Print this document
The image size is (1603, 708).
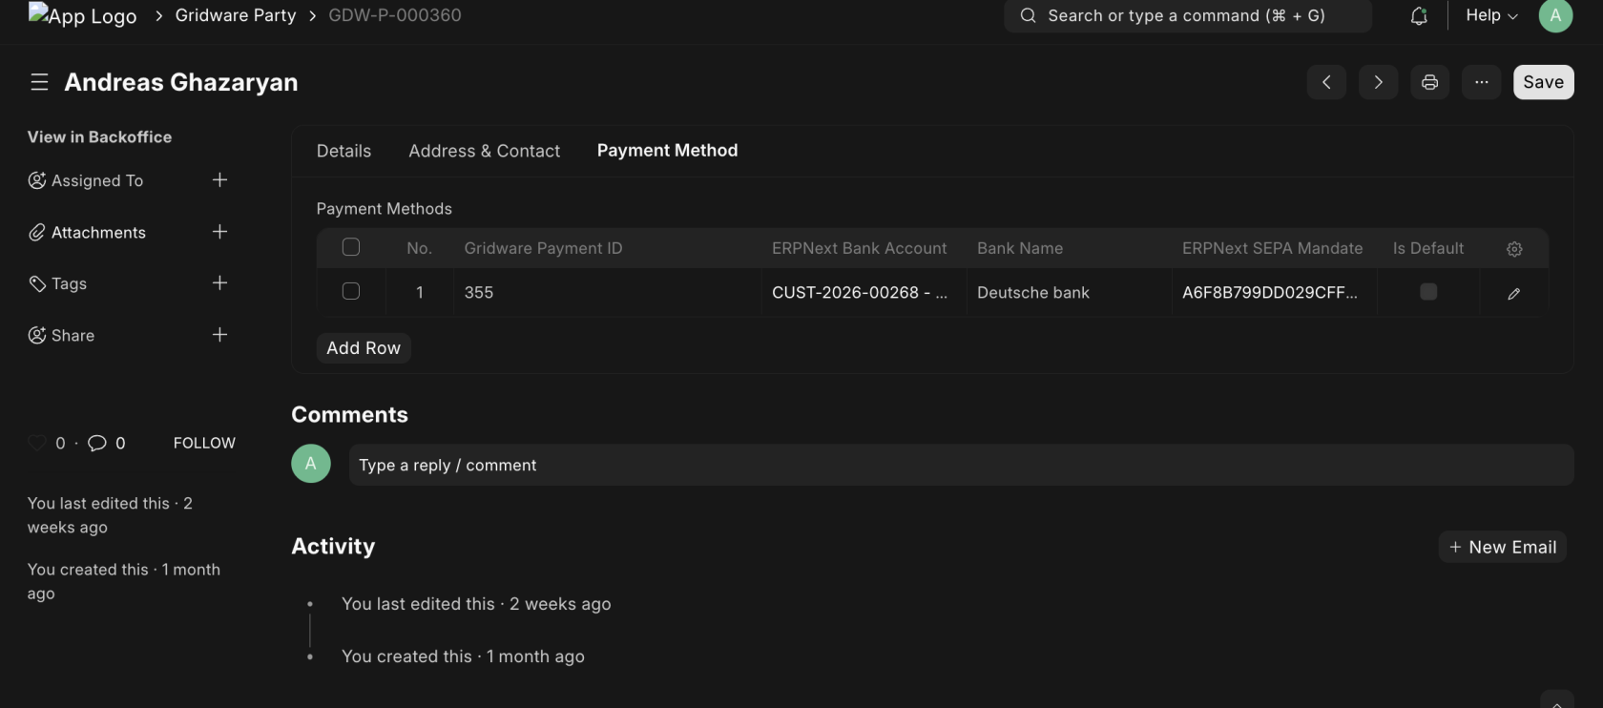[x=1429, y=82]
